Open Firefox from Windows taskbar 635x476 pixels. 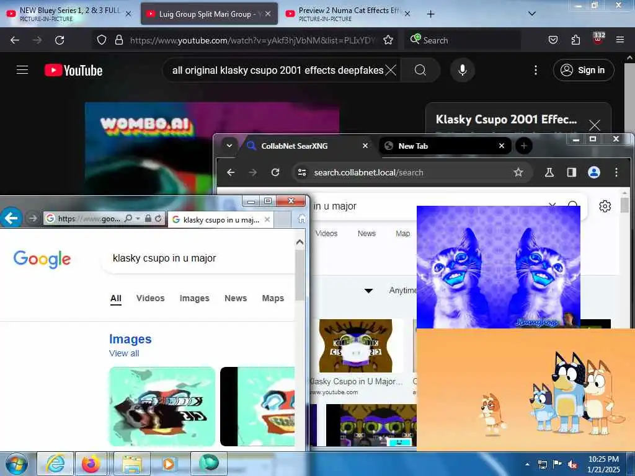(x=91, y=464)
